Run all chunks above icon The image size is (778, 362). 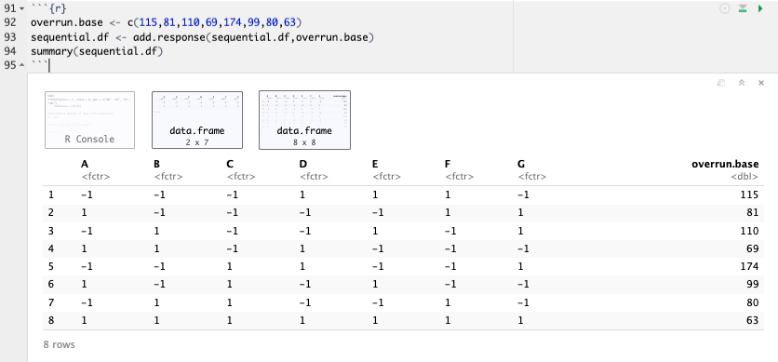743,8
